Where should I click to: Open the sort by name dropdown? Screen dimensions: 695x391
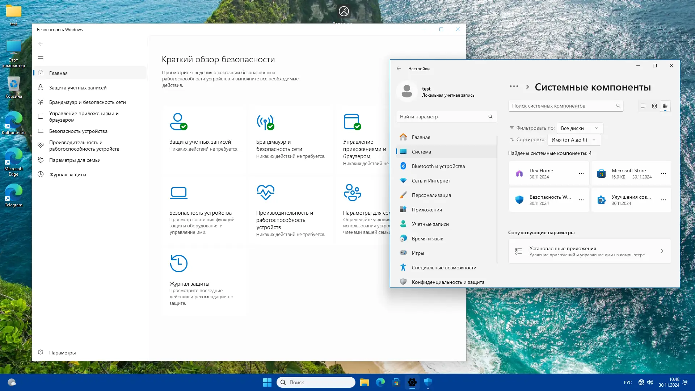point(574,140)
